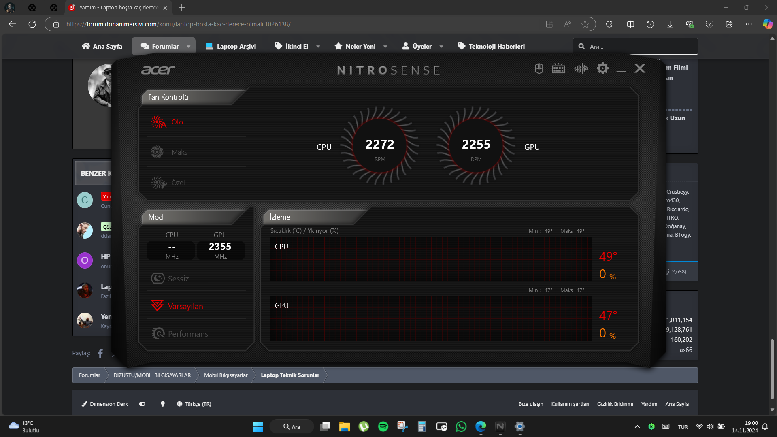Add page to favorites star icon
Screen dimensions: 777x437
(x=585, y=24)
